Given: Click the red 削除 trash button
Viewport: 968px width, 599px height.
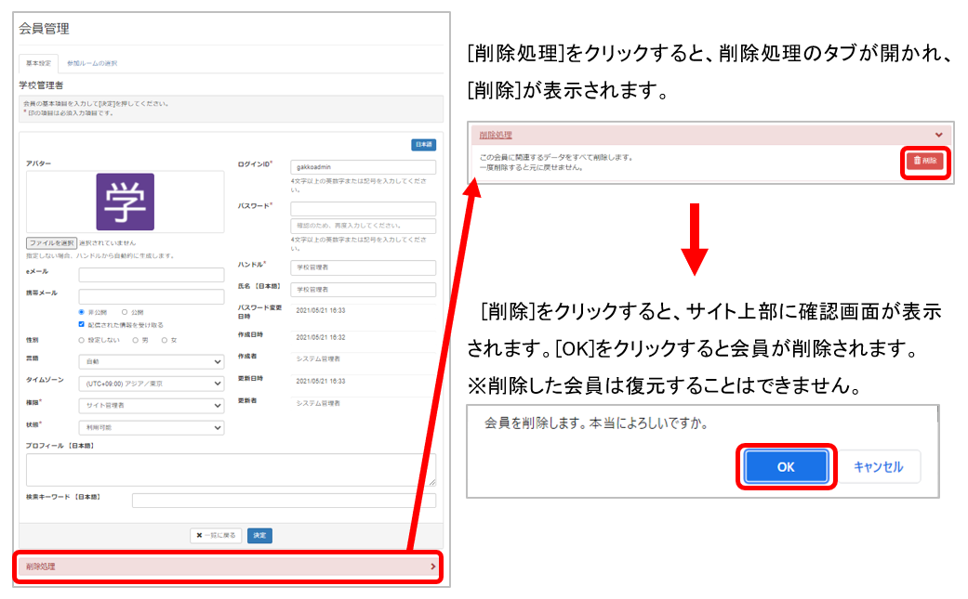Looking at the screenshot, I should pyautogui.click(x=924, y=160).
